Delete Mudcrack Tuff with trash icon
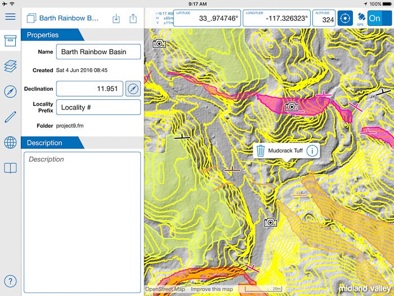The width and height of the screenshot is (394, 296). click(x=261, y=151)
